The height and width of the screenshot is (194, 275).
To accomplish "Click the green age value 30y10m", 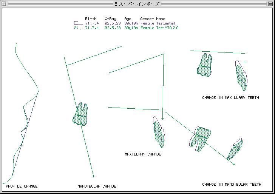I will [x=131, y=28].
